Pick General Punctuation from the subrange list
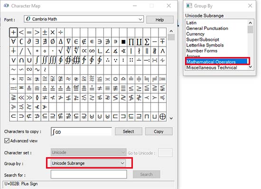261x189 pixels. 207,28
